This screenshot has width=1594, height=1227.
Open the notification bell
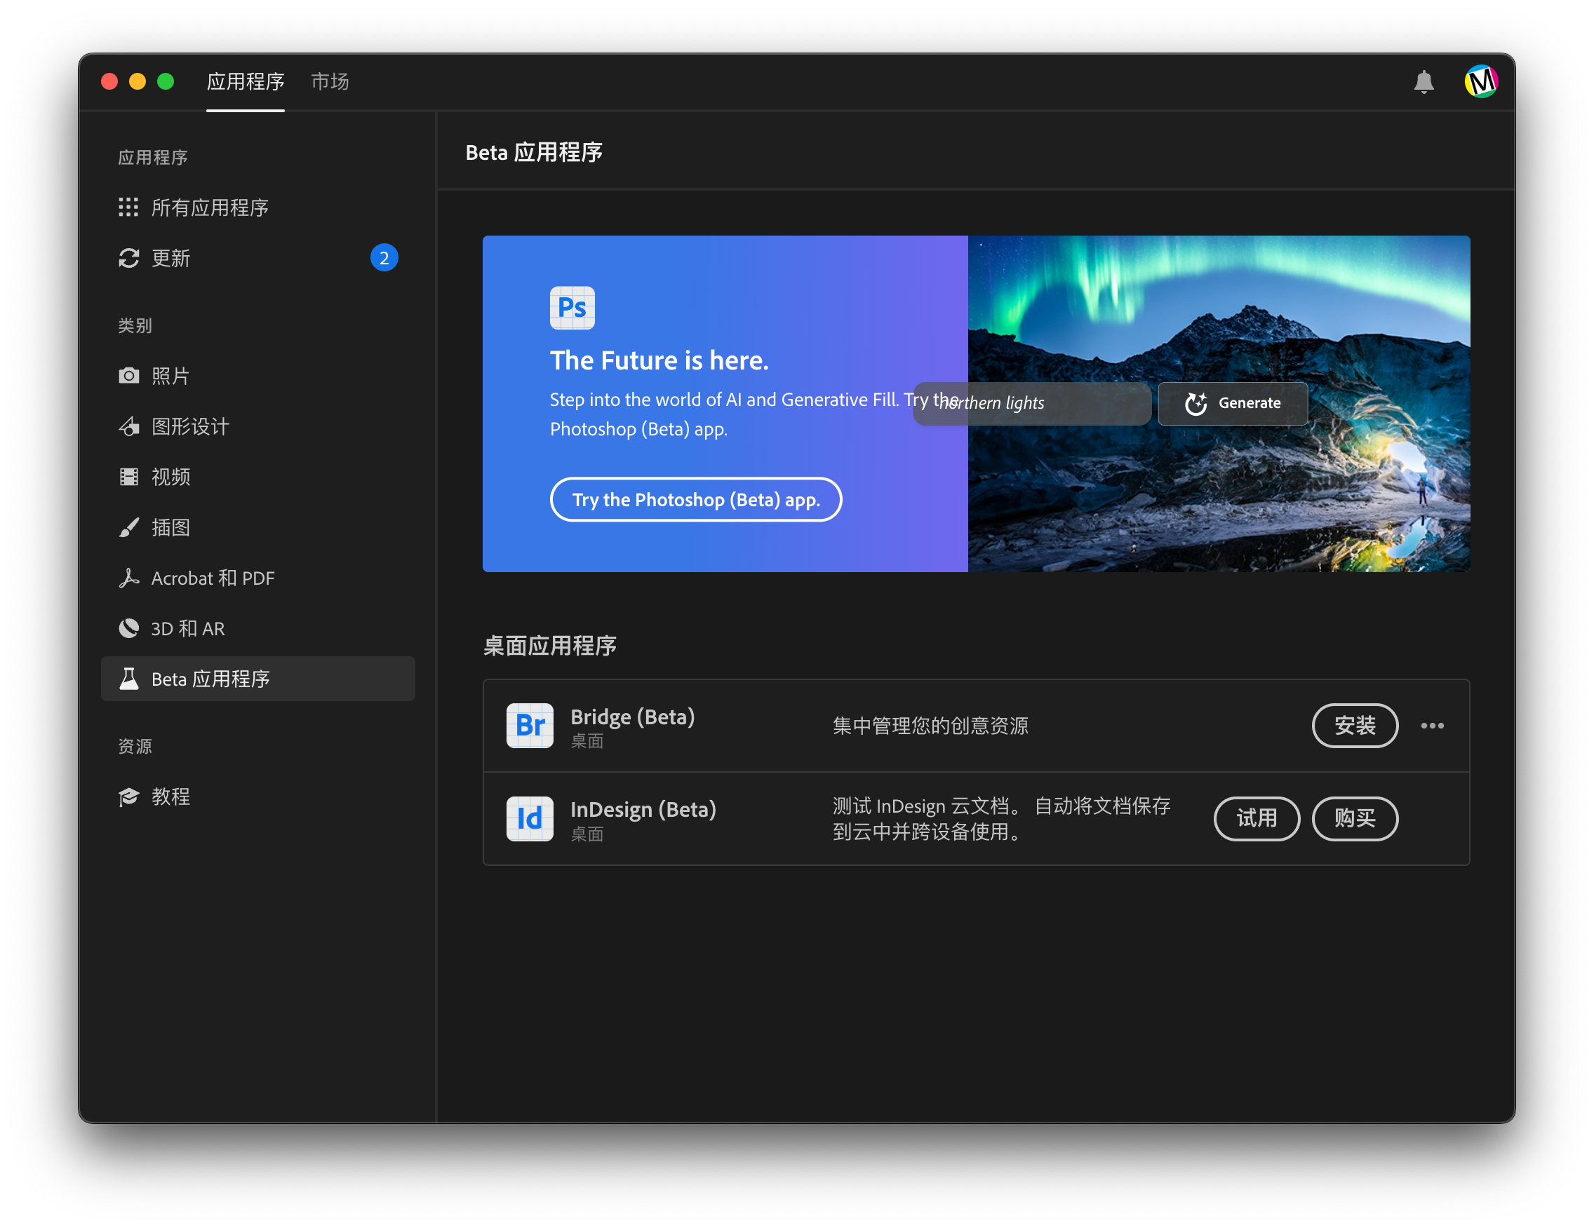[x=1424, y=82]
